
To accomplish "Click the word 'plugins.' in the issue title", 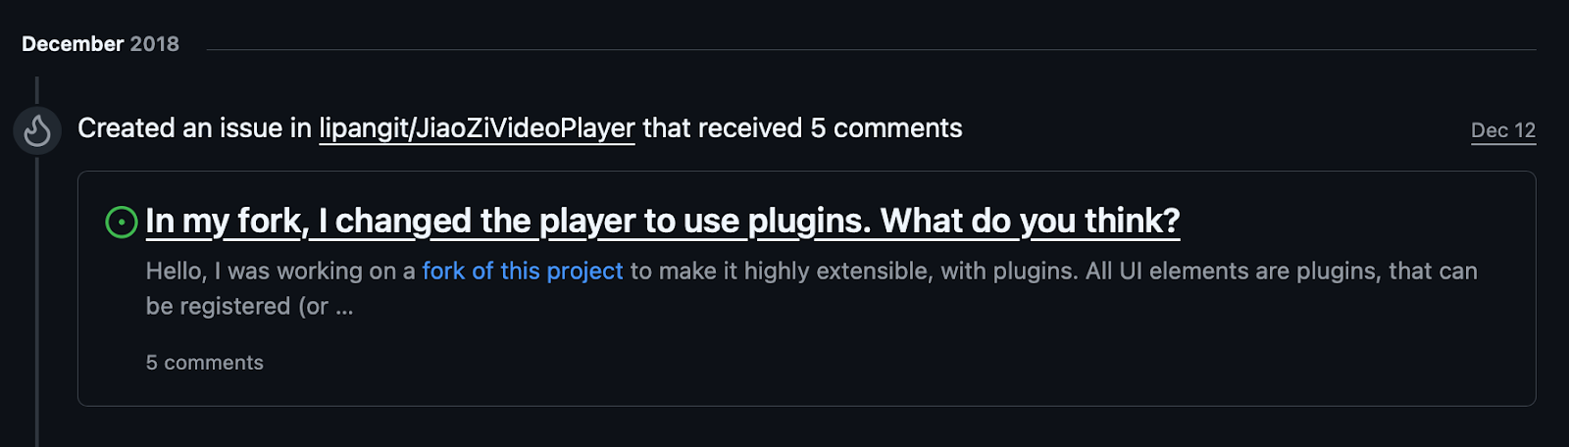I will 809,222.
